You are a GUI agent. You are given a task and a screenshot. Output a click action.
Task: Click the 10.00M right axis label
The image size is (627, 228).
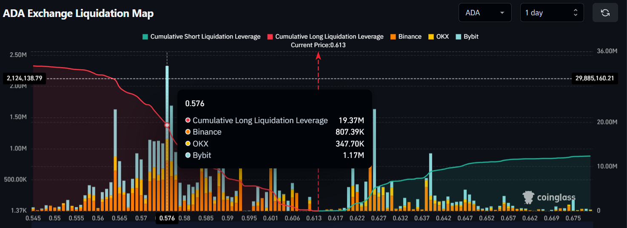tap(607, 166)
